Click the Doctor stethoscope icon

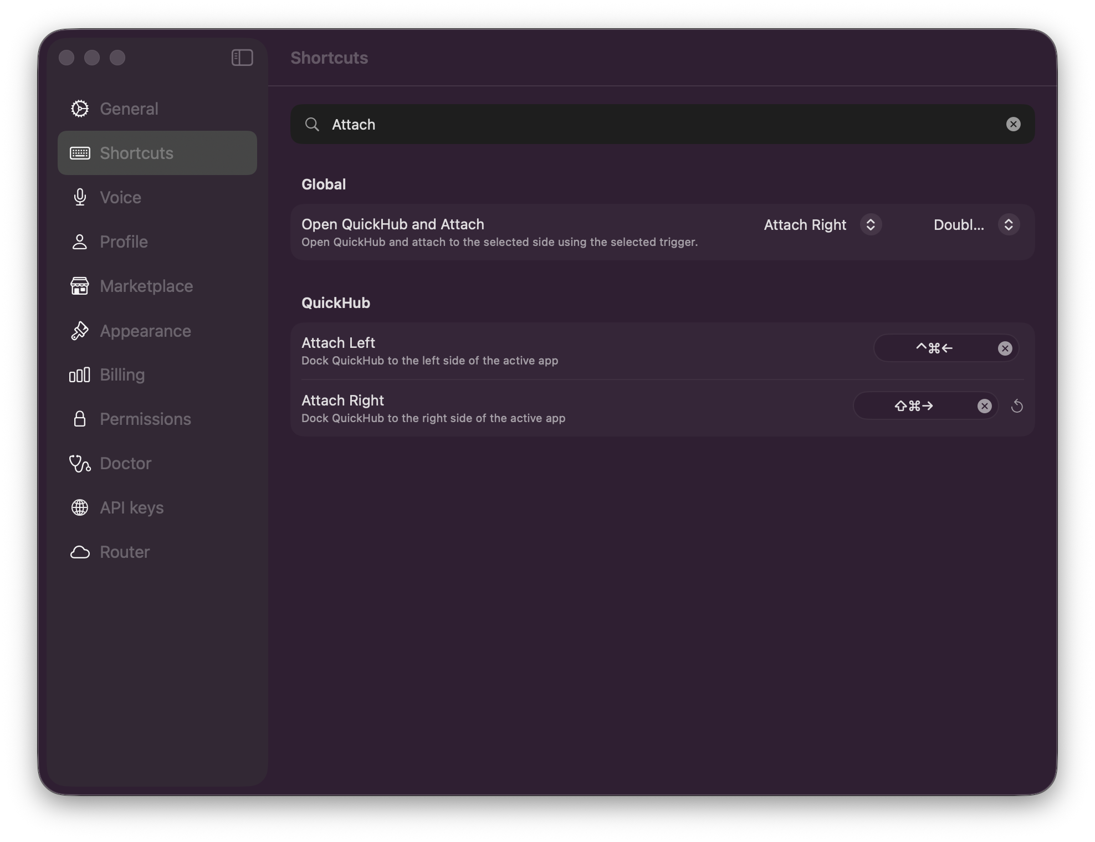pyautogui.click(x=80, y=463)
